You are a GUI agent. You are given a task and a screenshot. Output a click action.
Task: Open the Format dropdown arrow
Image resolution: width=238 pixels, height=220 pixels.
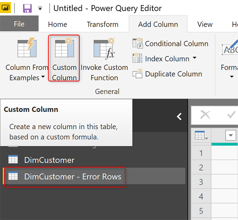(231, 76)
